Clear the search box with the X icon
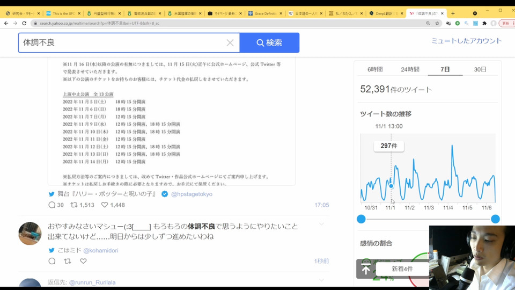The height and width of the screenshot is (290, 515). tap(230, 43)
